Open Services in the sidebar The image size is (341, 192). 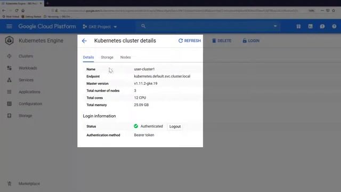[26, 80]
